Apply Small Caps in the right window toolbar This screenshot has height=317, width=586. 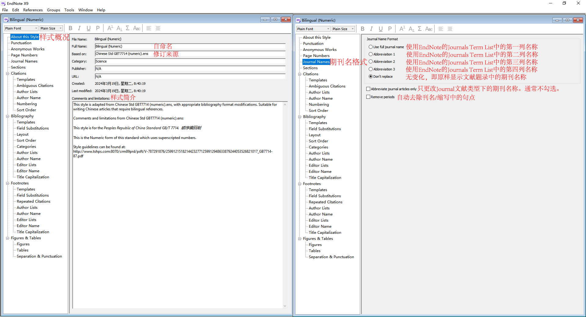[429, 29]
